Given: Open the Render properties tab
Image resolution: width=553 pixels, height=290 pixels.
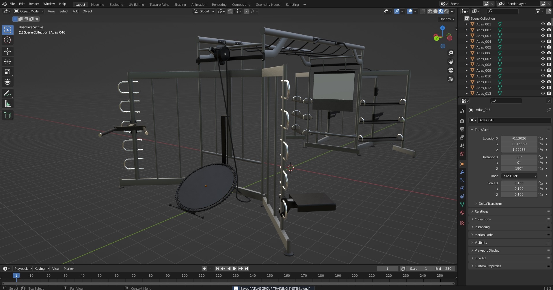Looking at the screenshot, I should (462, 121).
